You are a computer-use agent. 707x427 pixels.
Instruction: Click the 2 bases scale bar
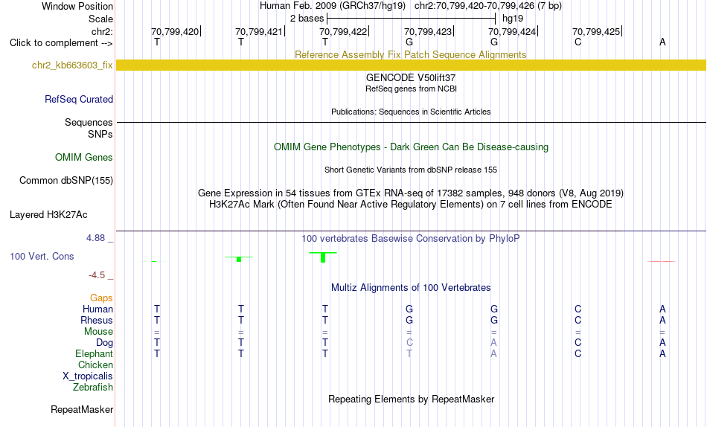pyautogui.click(x=412, y=19)
